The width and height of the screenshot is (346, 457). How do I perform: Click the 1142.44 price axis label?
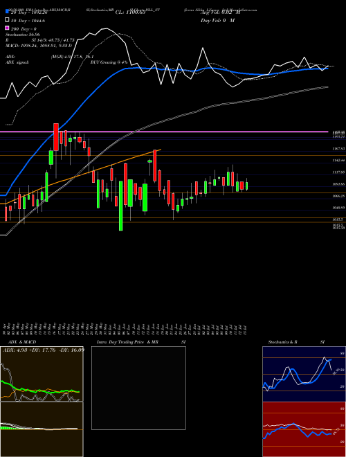(x=338, y=161)
